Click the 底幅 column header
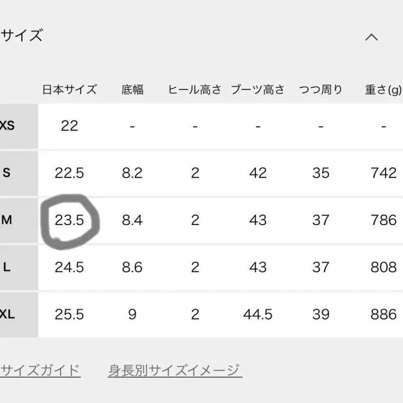 (x=132, y=90)
